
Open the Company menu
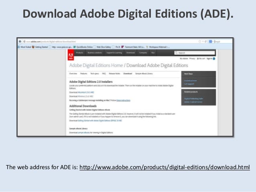143,53
